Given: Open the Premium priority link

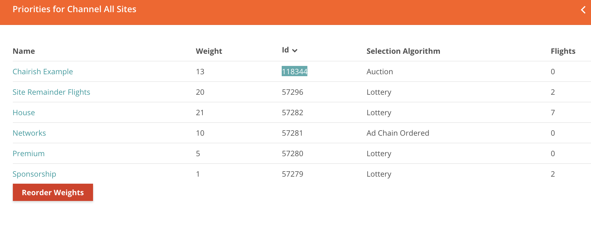Looking at the screenshot, I should pos(29,154).
